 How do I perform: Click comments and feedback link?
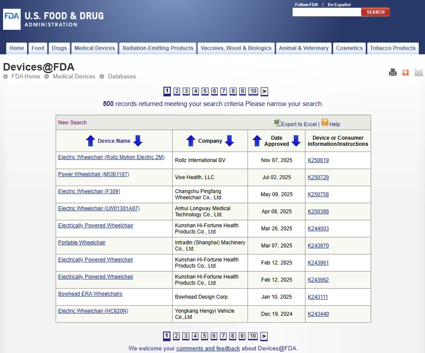[x=208, y=348]
